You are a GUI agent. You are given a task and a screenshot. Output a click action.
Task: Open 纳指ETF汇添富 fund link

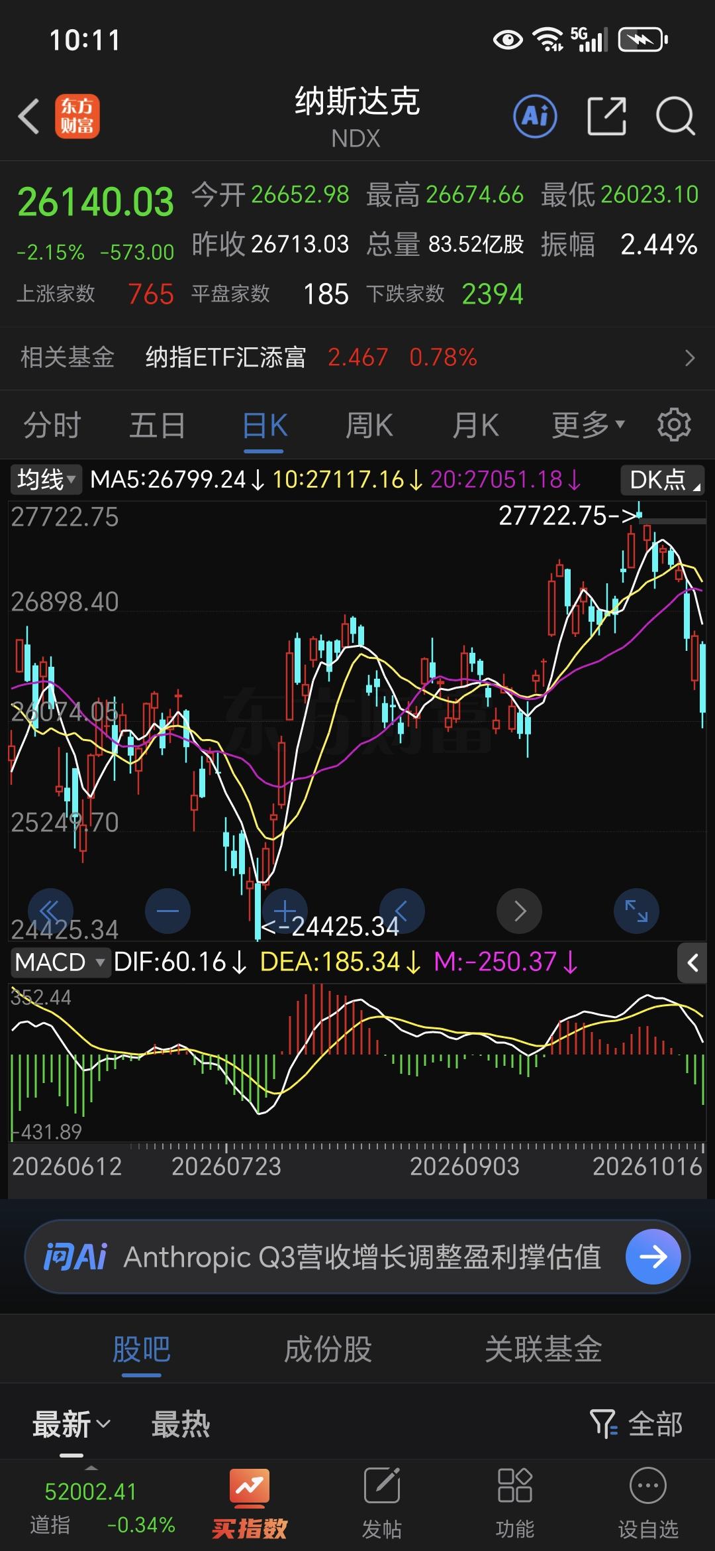pos(225,358)
